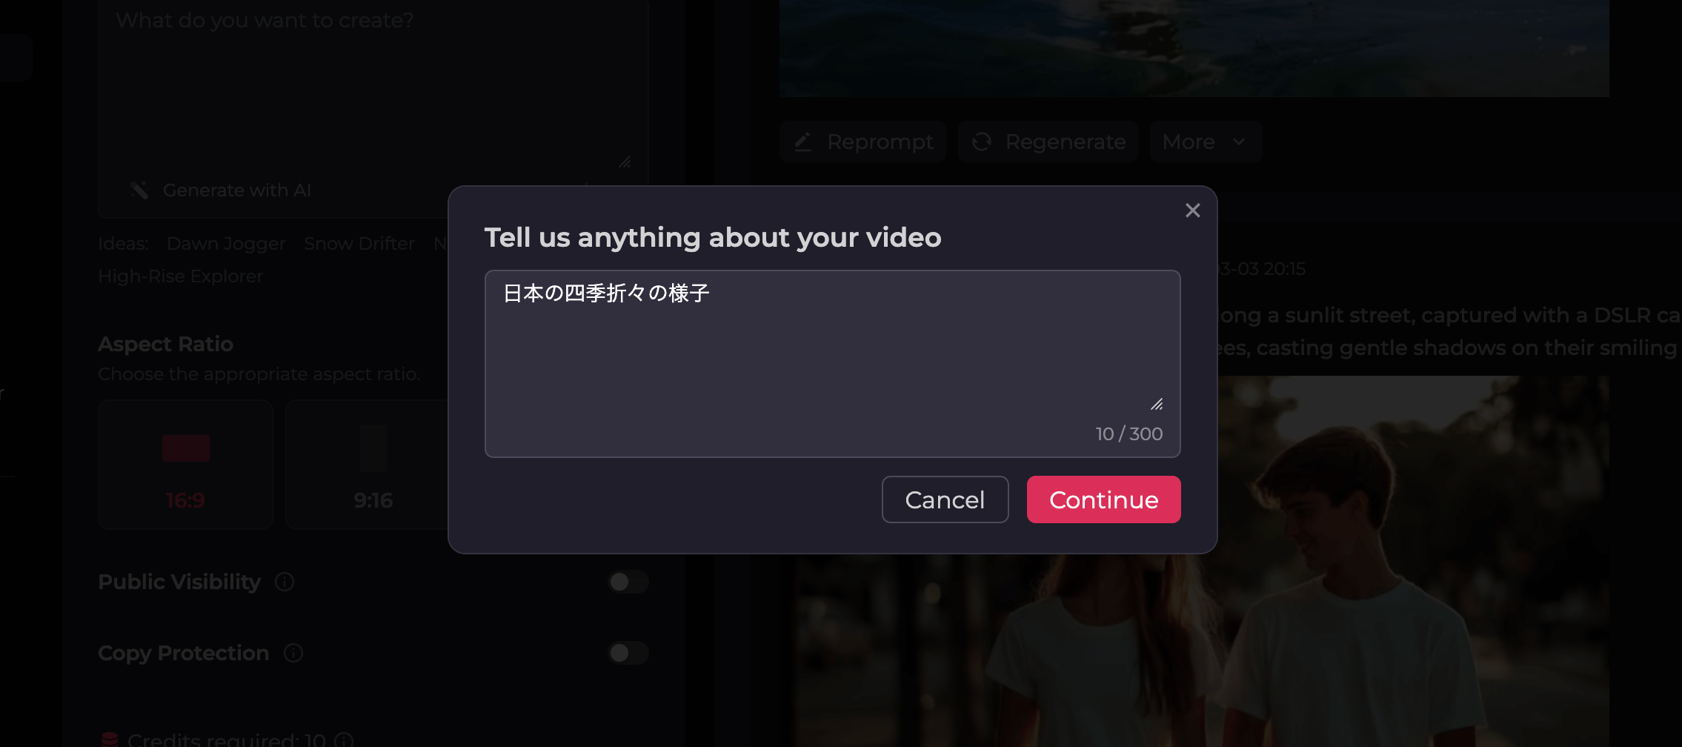Toggle the Public Visibility switch
Screen dimensions: 1682x747
click(x=628, y=582)
